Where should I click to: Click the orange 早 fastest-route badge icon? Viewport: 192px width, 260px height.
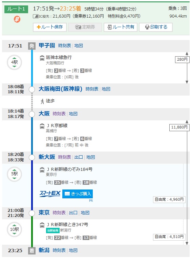(17, 19)
